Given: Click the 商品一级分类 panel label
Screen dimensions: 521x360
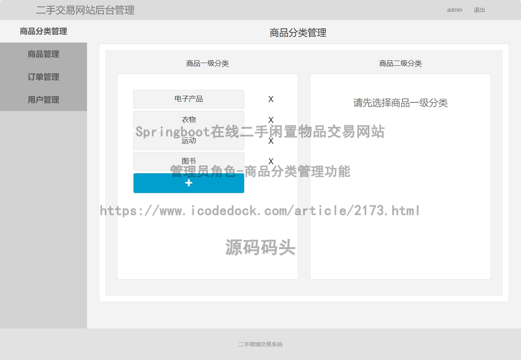Looking at the screenshot, I should [x=208, y=63].
